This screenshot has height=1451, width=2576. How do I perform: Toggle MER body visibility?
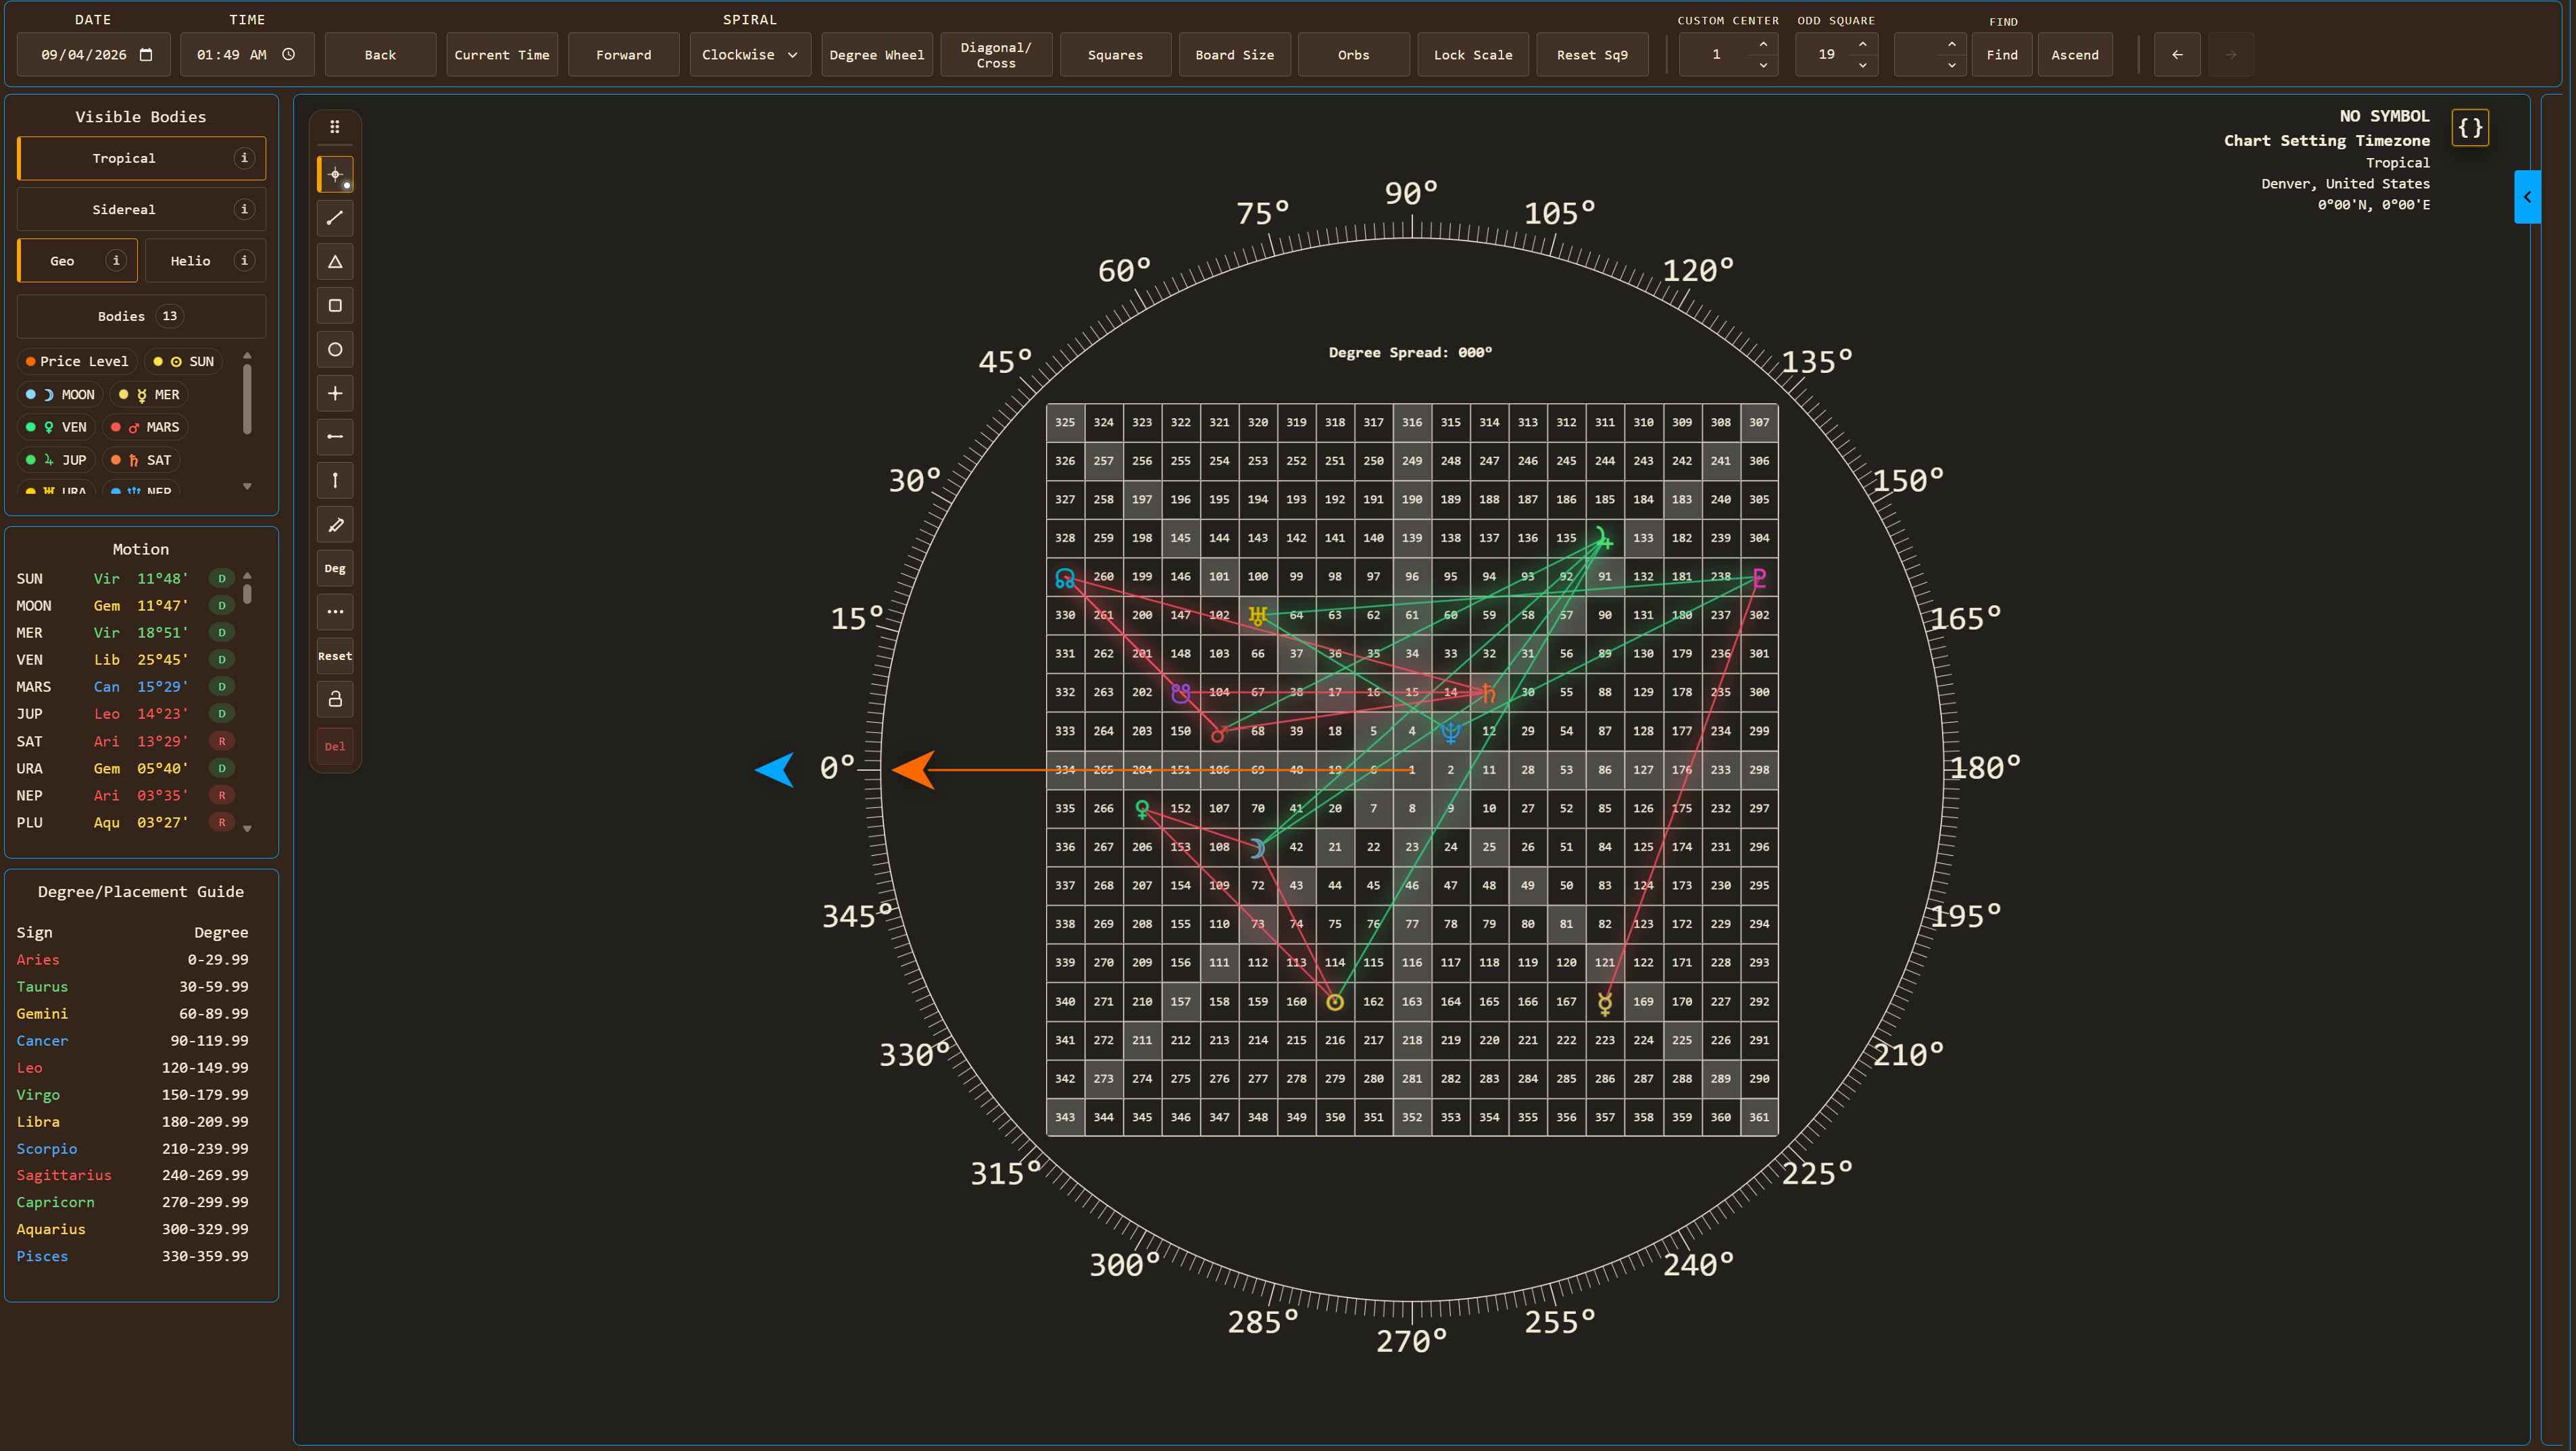[149, 394]
